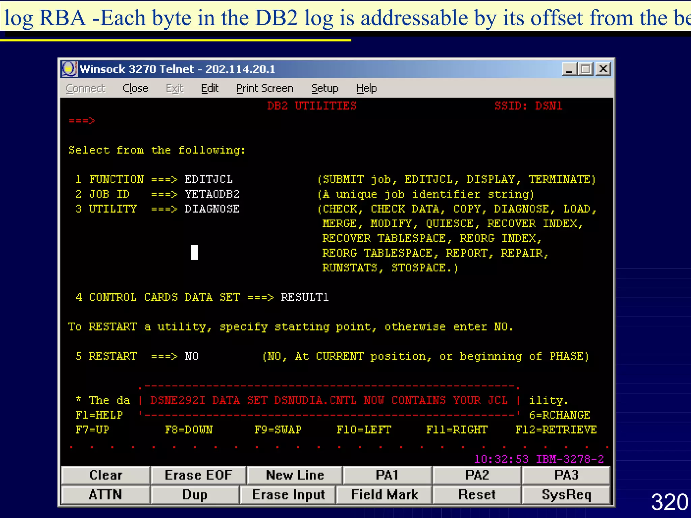The height and width of the screenshot is (518, 691).
Task: Click the F7=UP key label
Action: point(92,430)
